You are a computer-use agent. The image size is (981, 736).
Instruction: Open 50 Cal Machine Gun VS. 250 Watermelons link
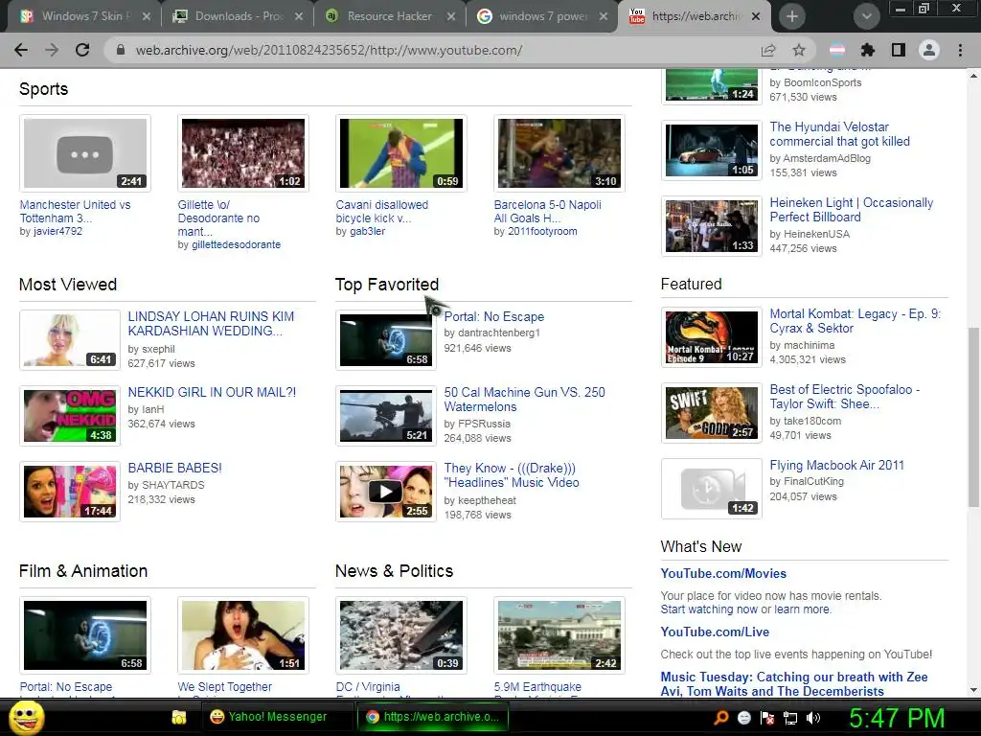tap(524, 400)
